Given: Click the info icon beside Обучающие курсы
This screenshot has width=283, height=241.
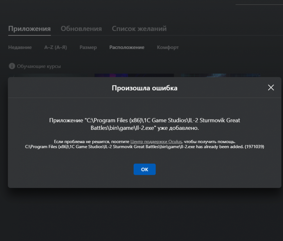Looking at the screenshot, I should coord(12,66).
